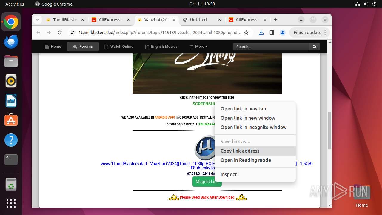
Task: Choose Inspect from the context menu
Action: (255, 174)
